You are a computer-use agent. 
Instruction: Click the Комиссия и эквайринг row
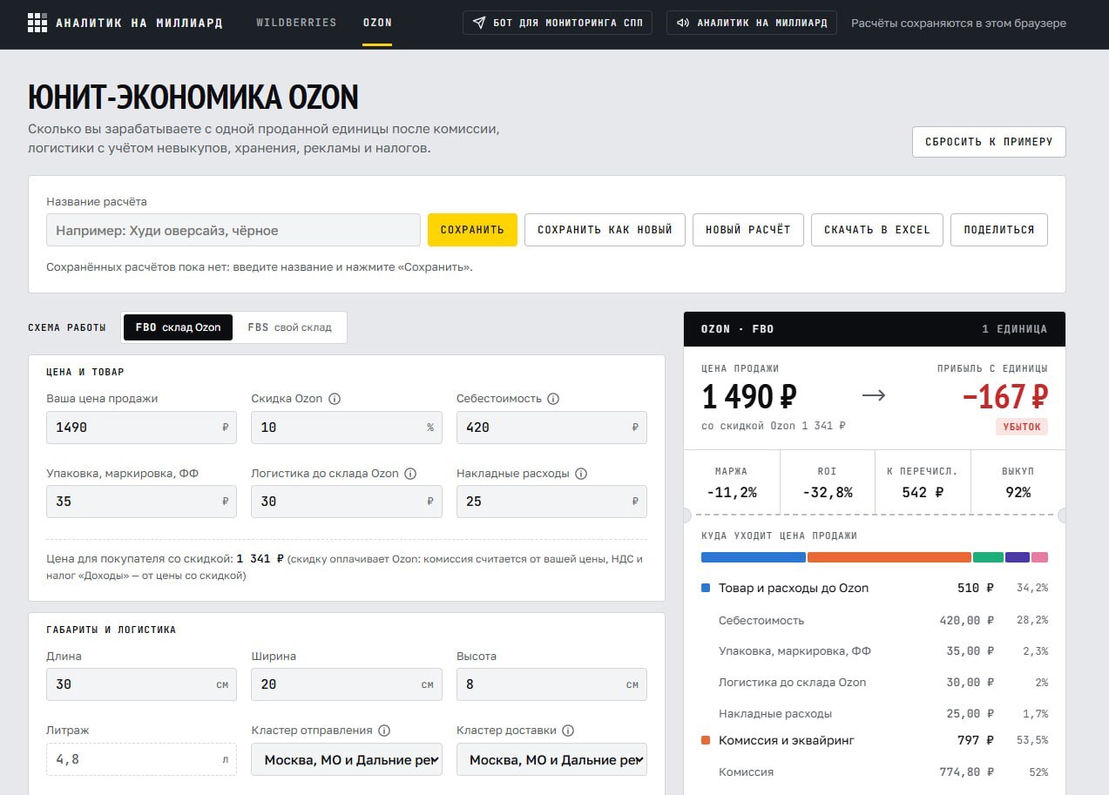tap(875, 740)
